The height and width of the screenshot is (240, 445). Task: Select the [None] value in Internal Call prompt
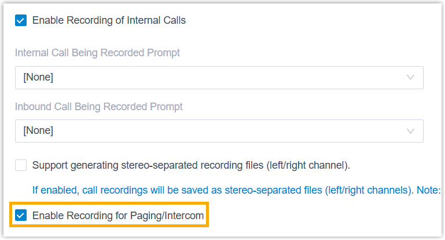[38, 77]
